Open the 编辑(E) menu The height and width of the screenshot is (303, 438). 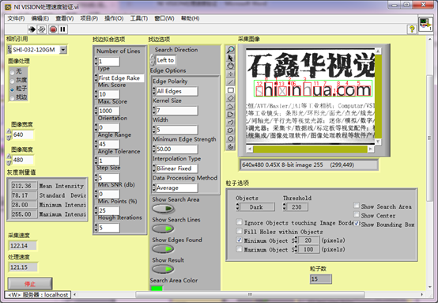[40, 18]
